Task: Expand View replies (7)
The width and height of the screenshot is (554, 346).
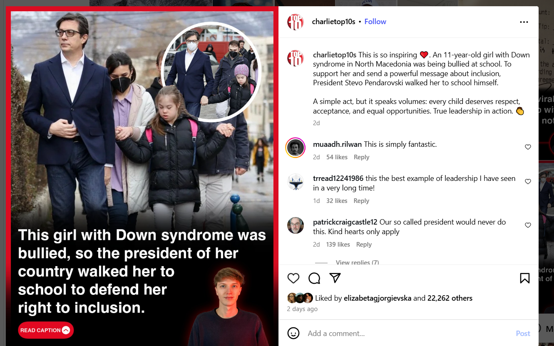Action: coord(357,262)
